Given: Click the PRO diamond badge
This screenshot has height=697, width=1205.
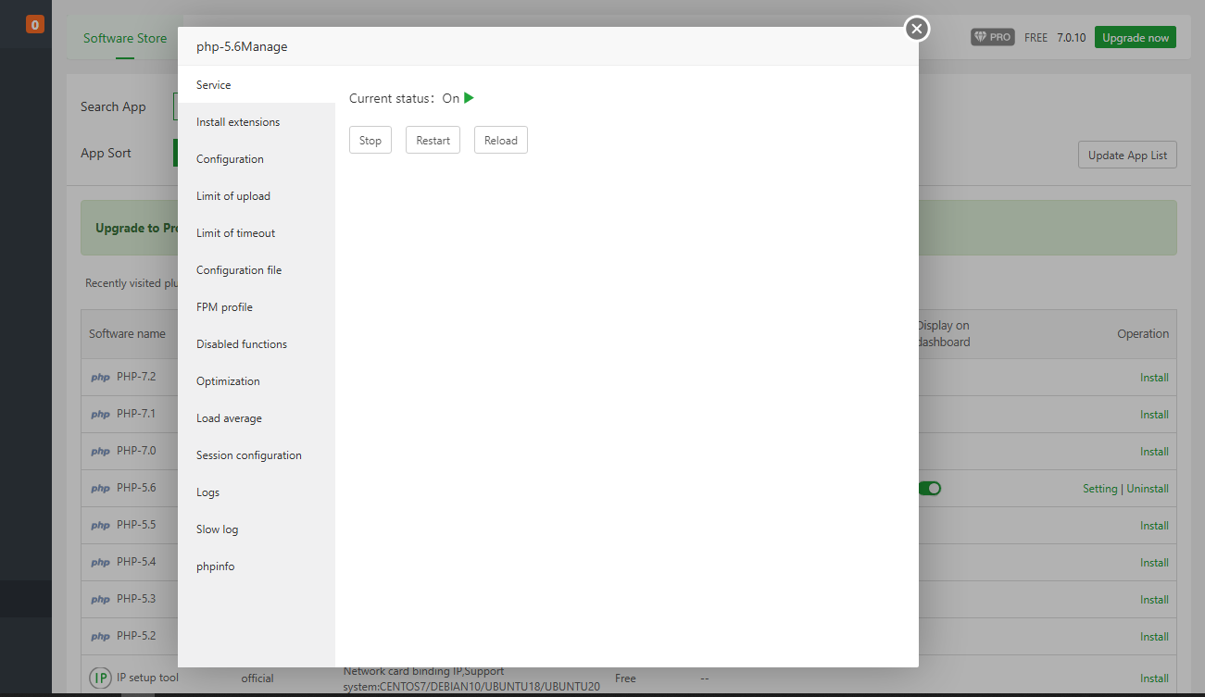Looking at the screenshot, I should (x=992, y=38).
